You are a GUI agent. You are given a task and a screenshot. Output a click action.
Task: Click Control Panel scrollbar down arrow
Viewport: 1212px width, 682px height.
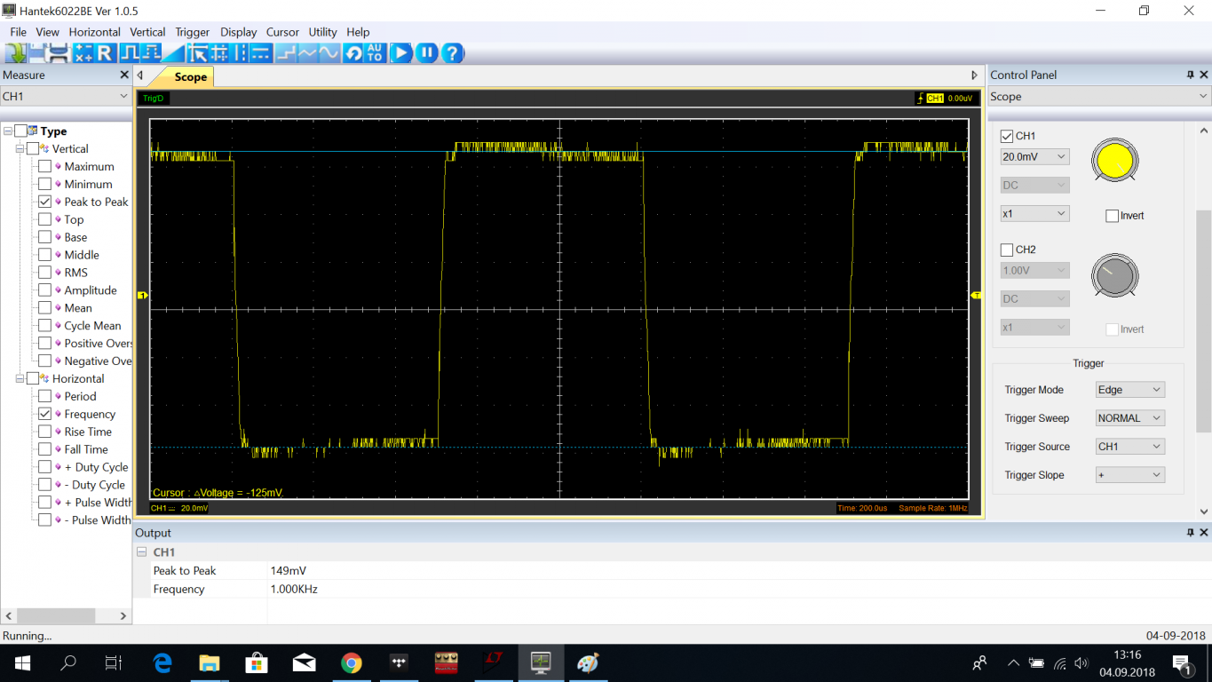[x=1204, y=511]
